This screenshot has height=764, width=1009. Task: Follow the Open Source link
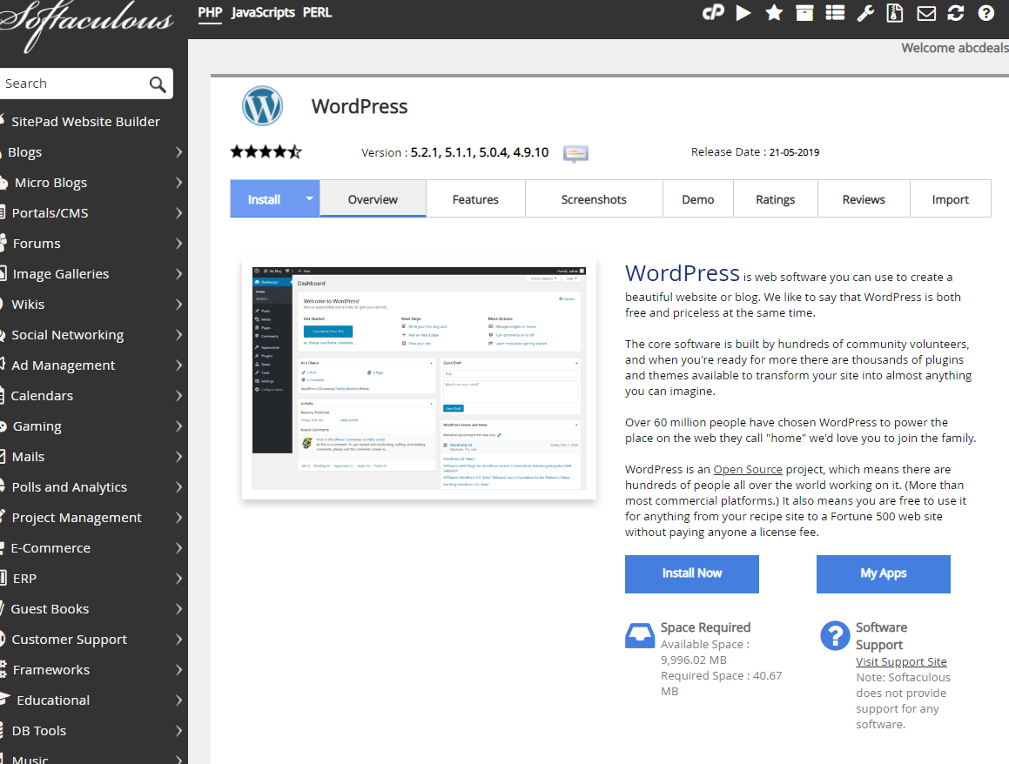click(748, 470)
